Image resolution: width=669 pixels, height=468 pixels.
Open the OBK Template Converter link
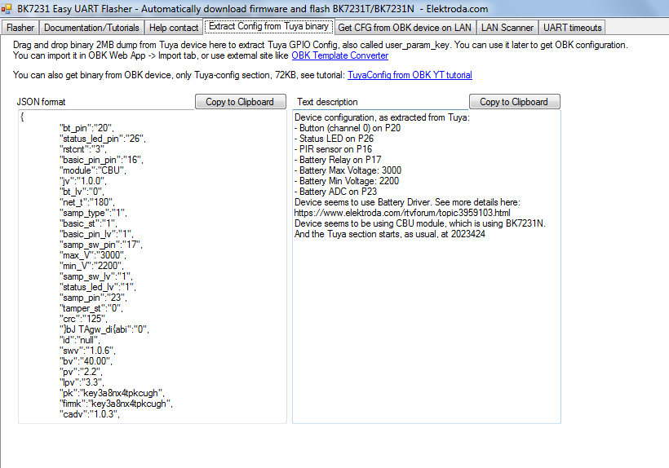point(339,55)
